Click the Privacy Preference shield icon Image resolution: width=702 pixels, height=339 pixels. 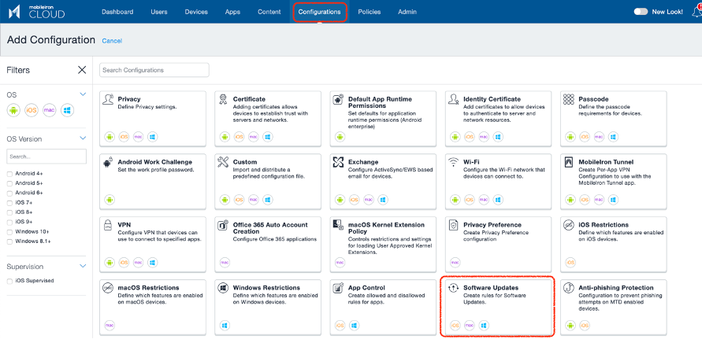[453, 226]
